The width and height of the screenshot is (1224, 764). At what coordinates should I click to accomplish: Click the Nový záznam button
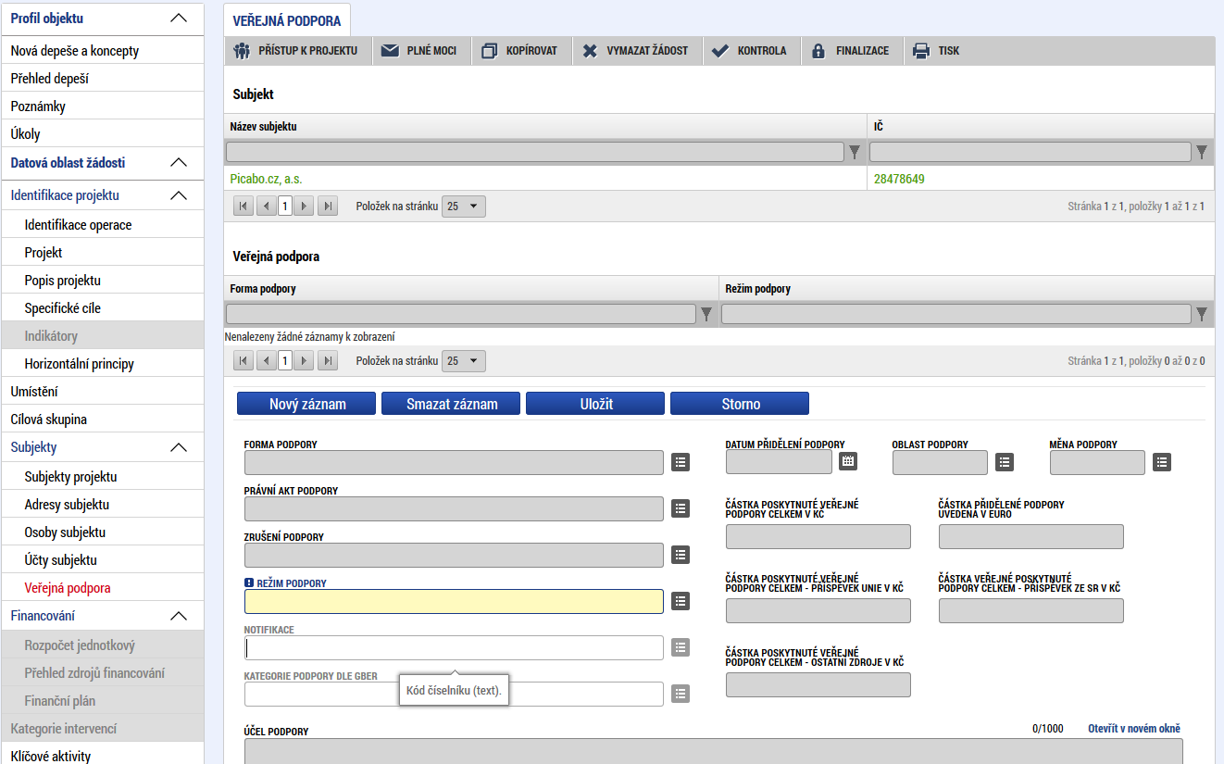click(x=306, y=404)
